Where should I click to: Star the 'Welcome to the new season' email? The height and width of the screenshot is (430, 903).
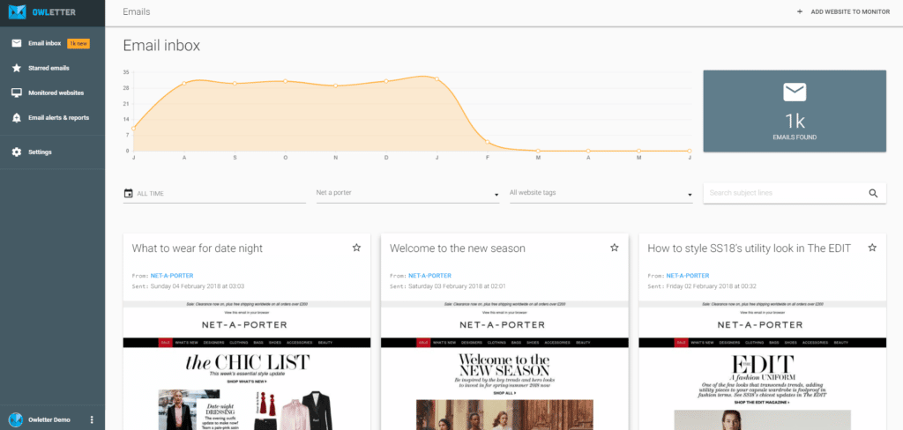(614, 248)
